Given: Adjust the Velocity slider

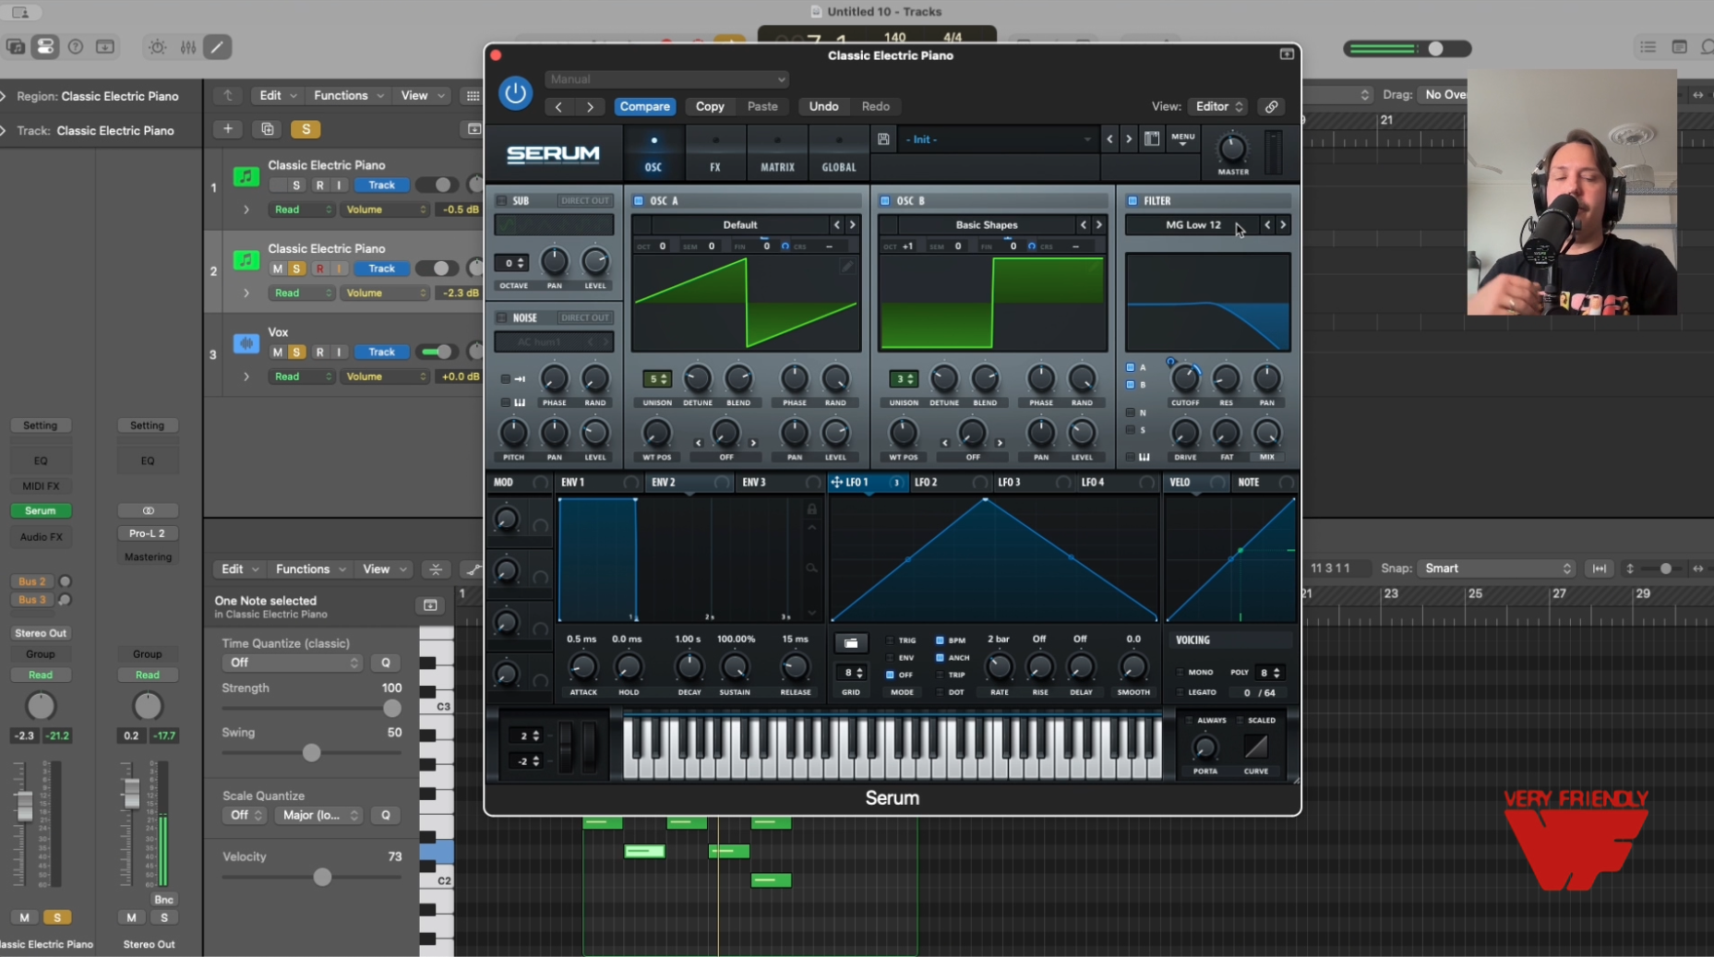Looking at the screenshot, I should [x=322, y=877].
